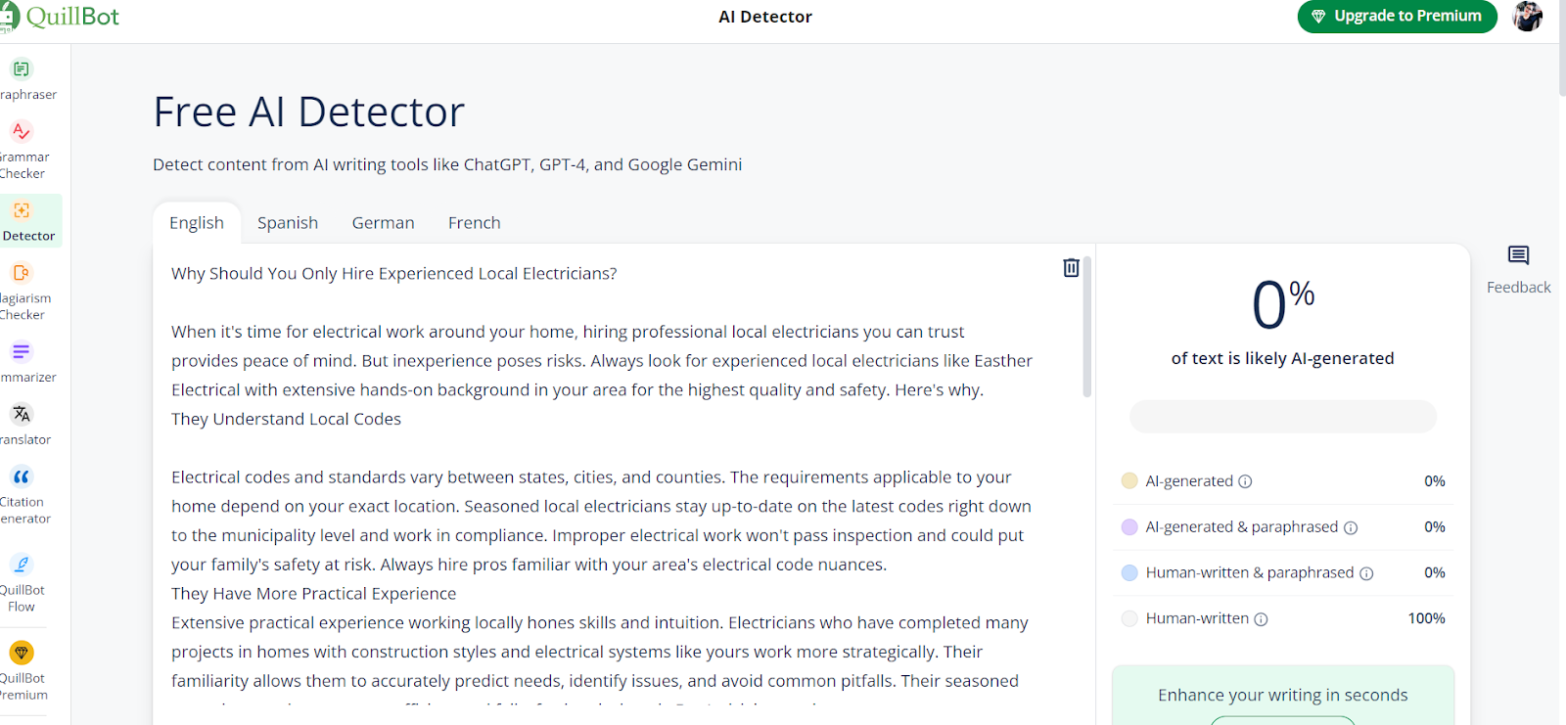
Task: Click the page vertical scrollbar
Action: (x=1562, y=49)
